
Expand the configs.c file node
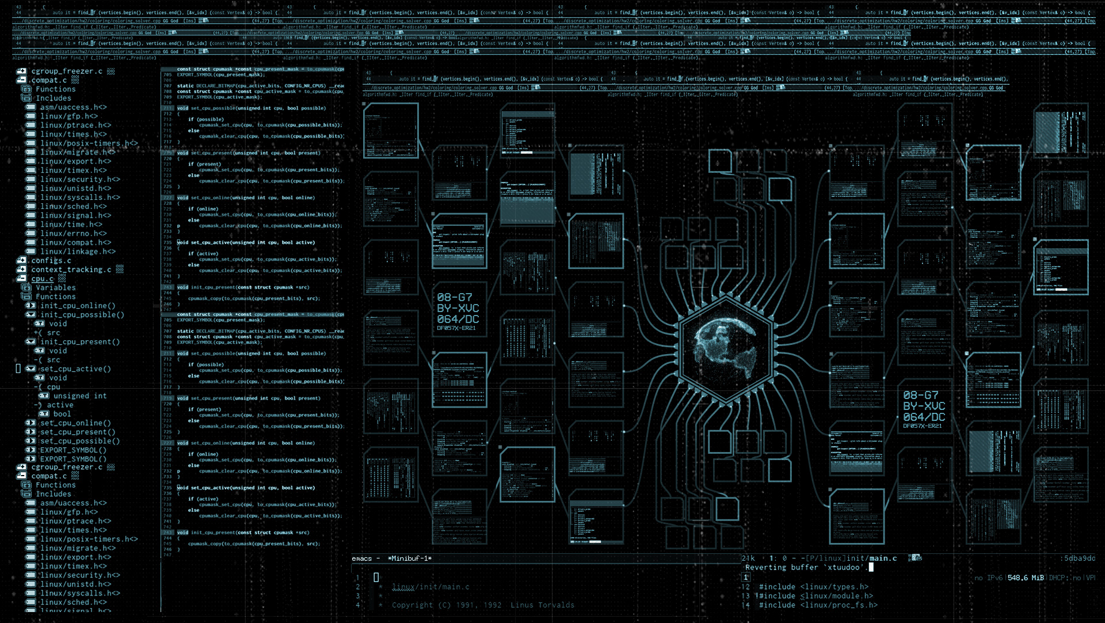(x=21, y=260)
